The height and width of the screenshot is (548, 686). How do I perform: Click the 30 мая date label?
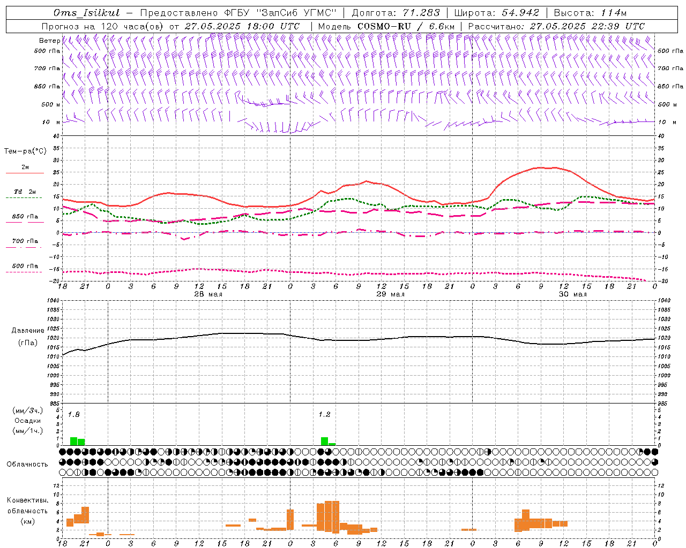pyautogui.click(x=572, y=294)
